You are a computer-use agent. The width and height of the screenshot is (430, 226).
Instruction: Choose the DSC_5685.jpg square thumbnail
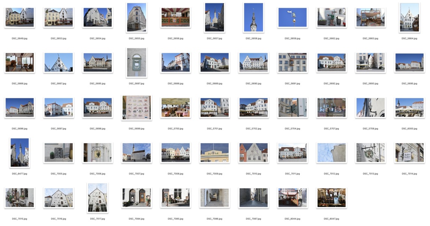tap(97, 63)
